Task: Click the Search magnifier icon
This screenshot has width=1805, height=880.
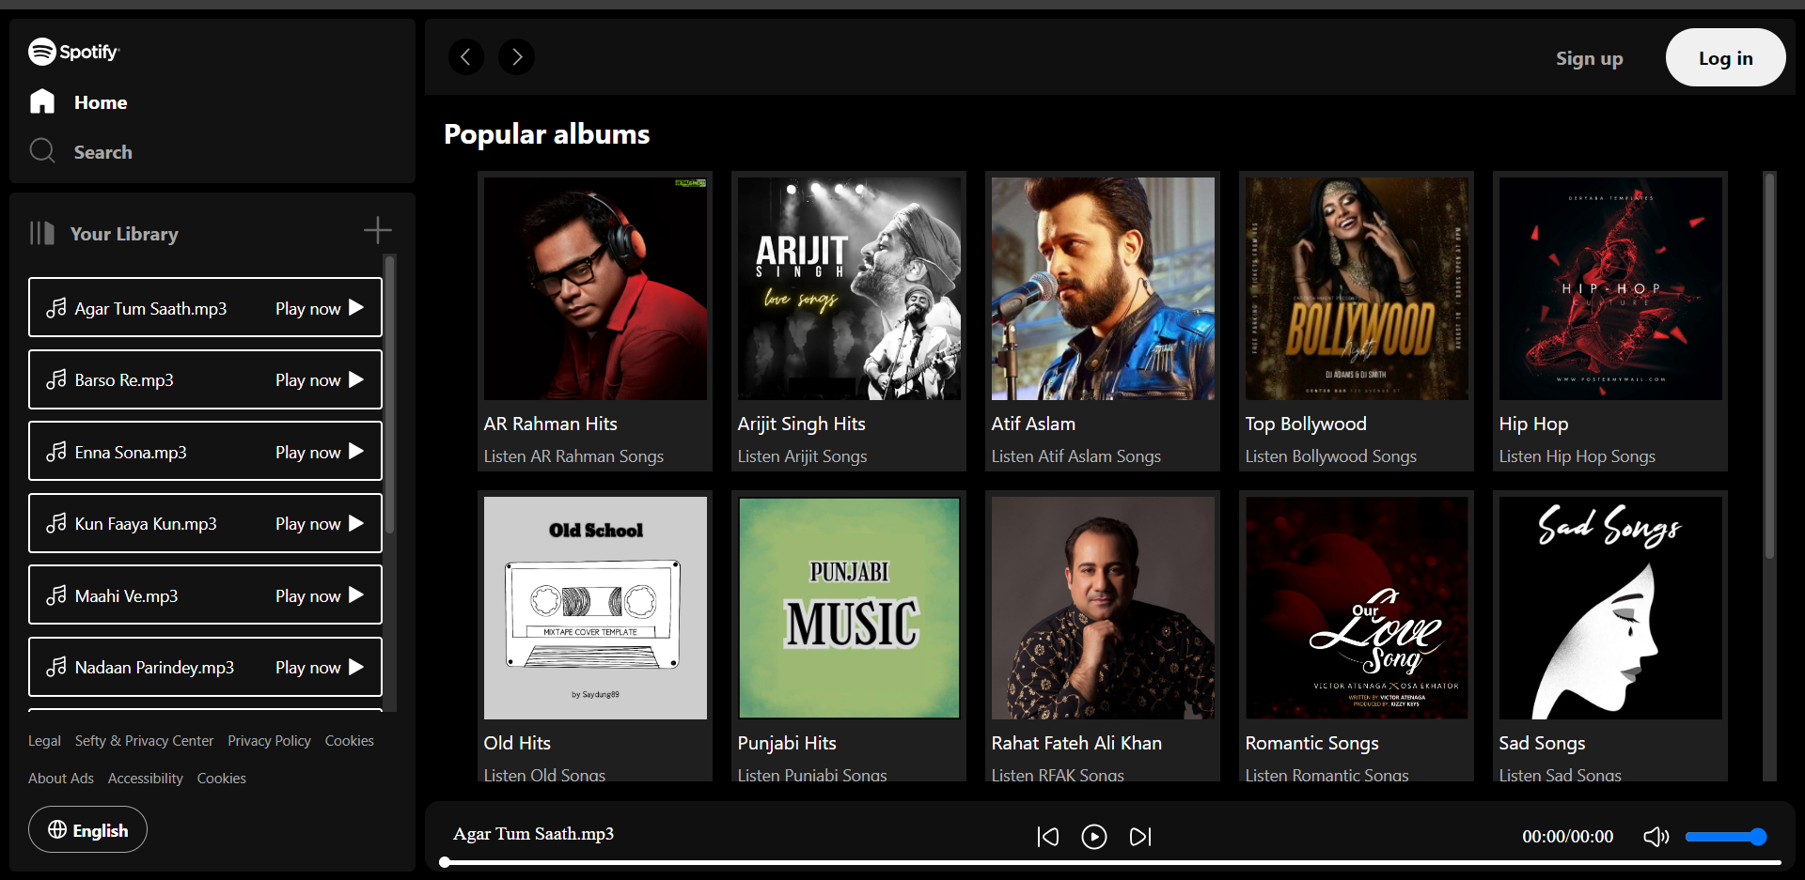Action: 42,150
